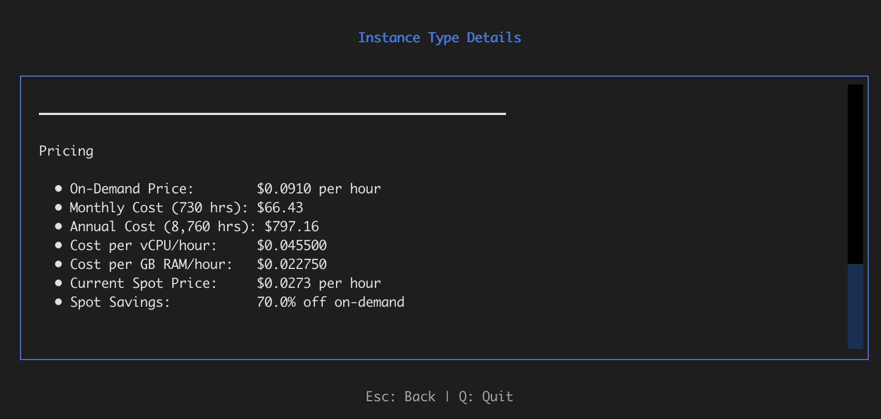Screen dimensions: 881x419
Task: Click the "Annual Cost (8,760 hrs):" label
Action: point(163,227)
